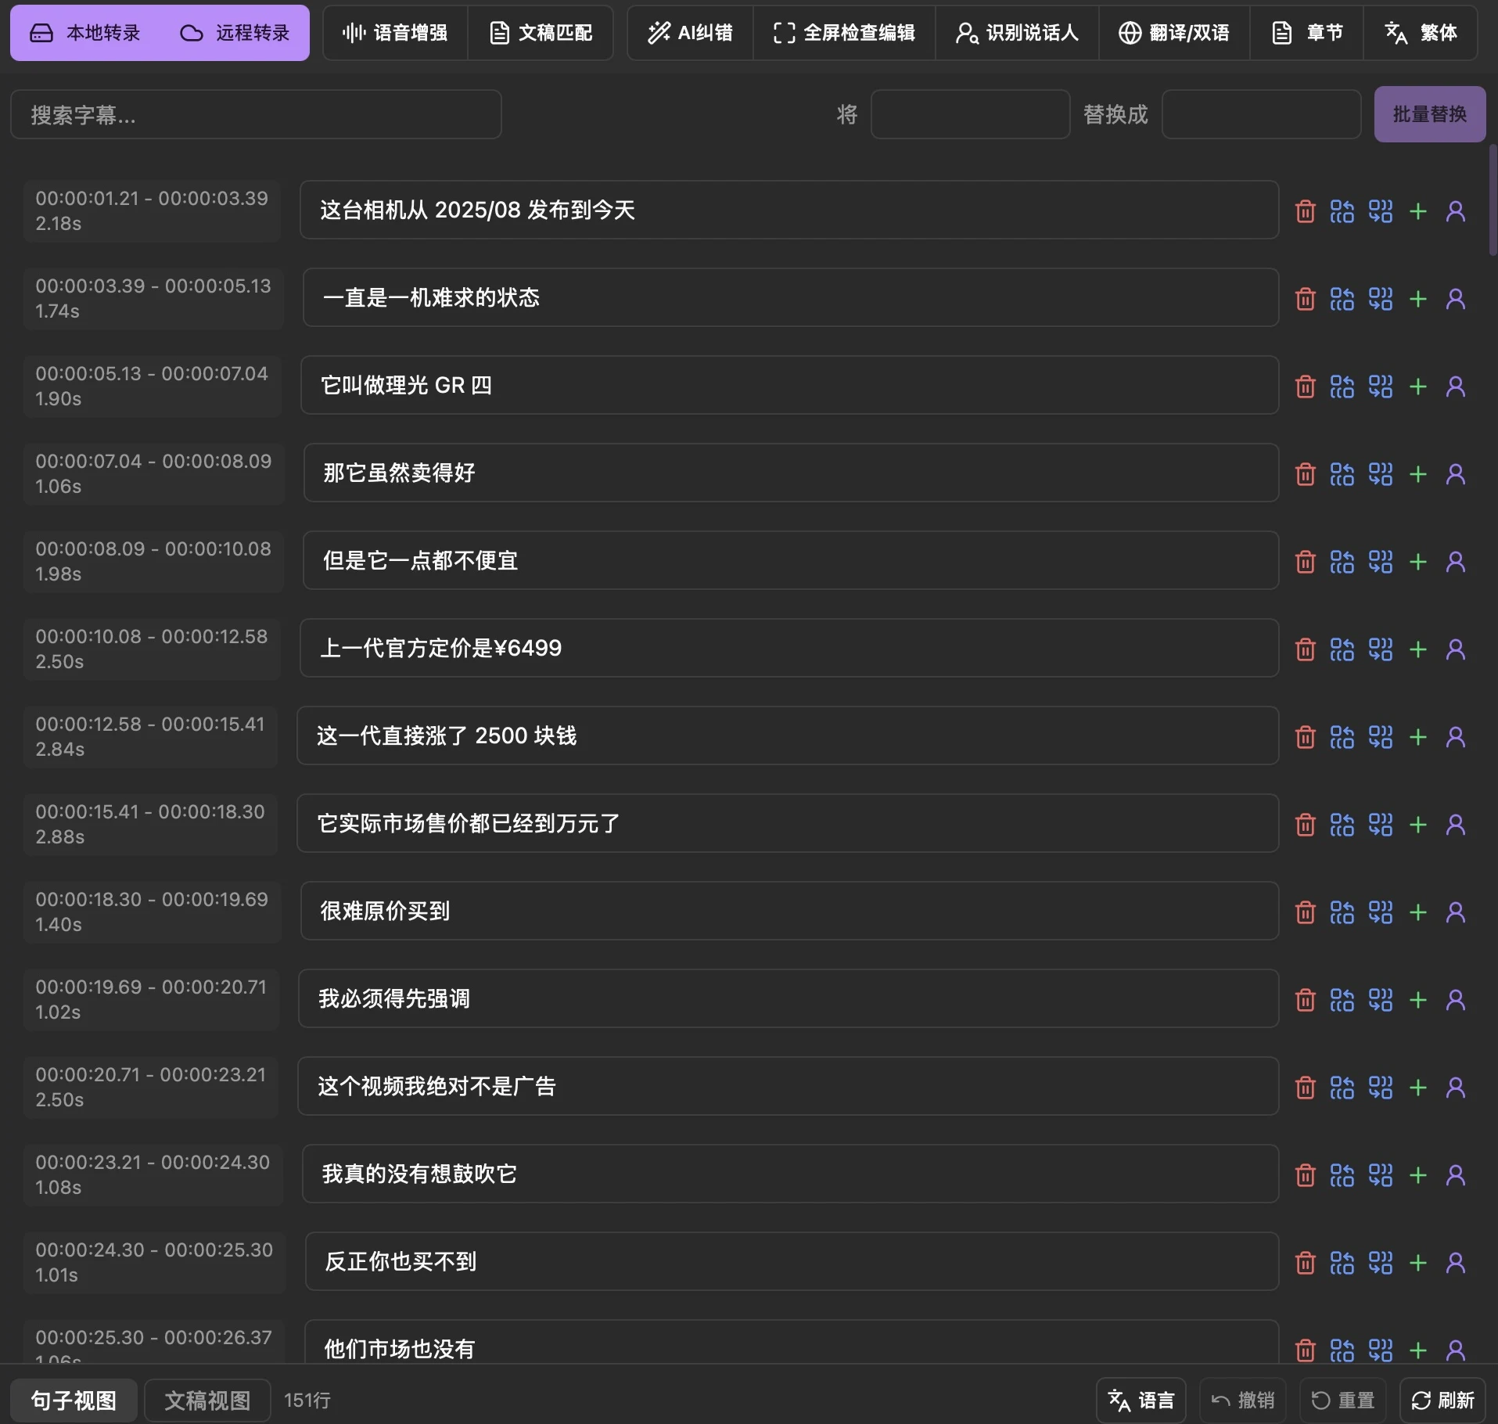Merge '这一代直接涨了 2500 块钱' with the previous line
Image resolution: width=1498 pixels, height=1424 pixels.
point(1342,737)
